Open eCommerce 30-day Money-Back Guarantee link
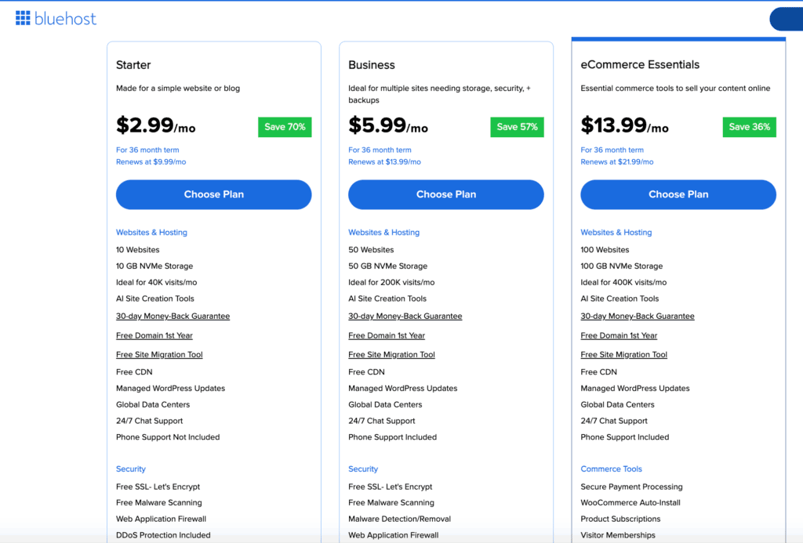This screenshot has width=803, height=543. click(x=637, y=317)
